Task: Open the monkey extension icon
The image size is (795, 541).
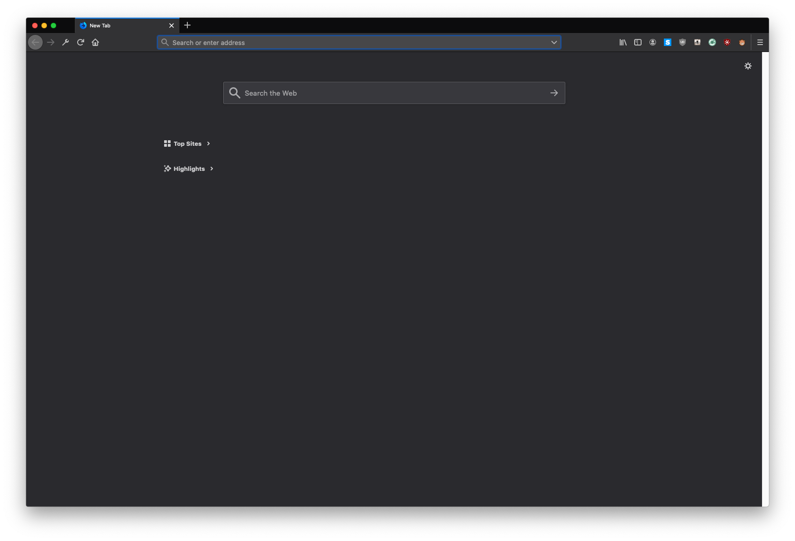Action: point(742,42)
